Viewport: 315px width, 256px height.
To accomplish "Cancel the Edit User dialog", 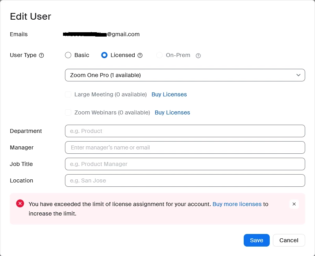I will click(289, 240).
